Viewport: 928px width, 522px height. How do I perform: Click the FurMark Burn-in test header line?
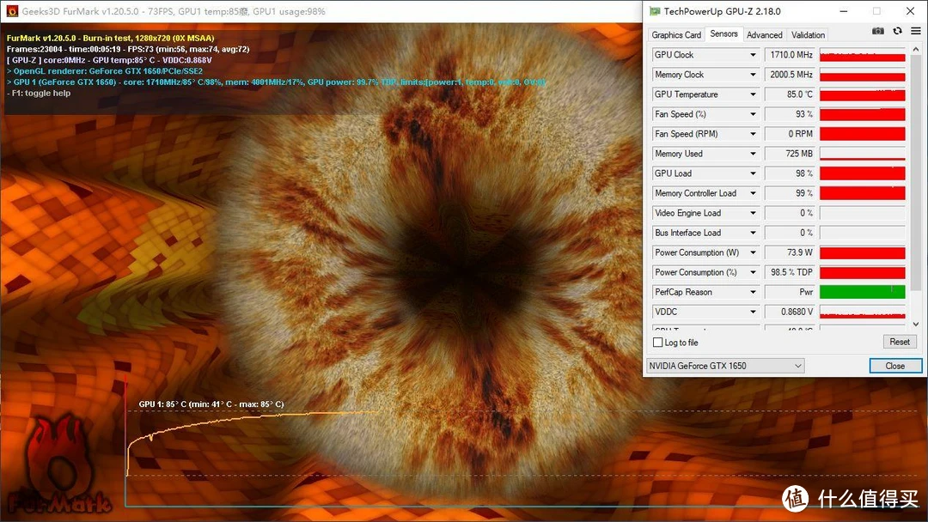pos(111,38)
